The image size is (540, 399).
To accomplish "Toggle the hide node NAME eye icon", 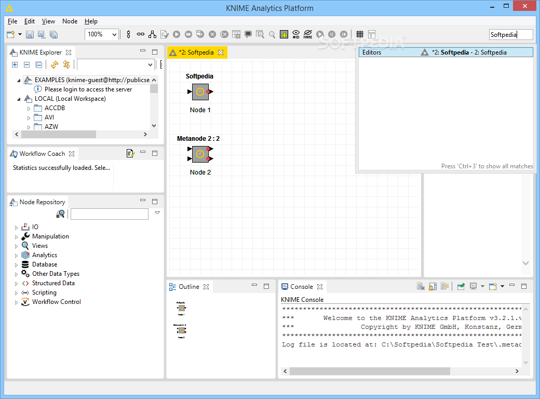I will point(308,34).
